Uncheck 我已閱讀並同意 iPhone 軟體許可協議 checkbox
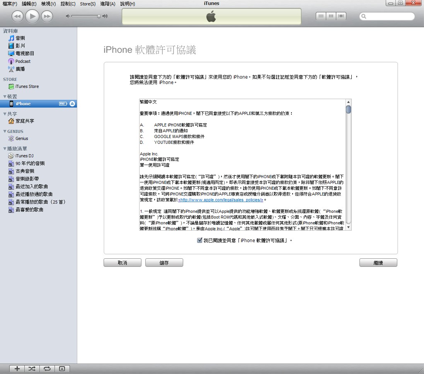 (x=199, y=240)
